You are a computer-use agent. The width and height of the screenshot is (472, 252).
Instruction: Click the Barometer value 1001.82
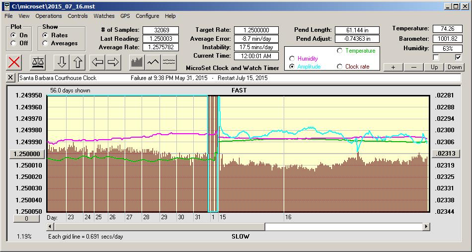click(447, 39)
